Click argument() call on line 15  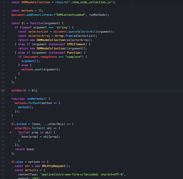point(30,61)
